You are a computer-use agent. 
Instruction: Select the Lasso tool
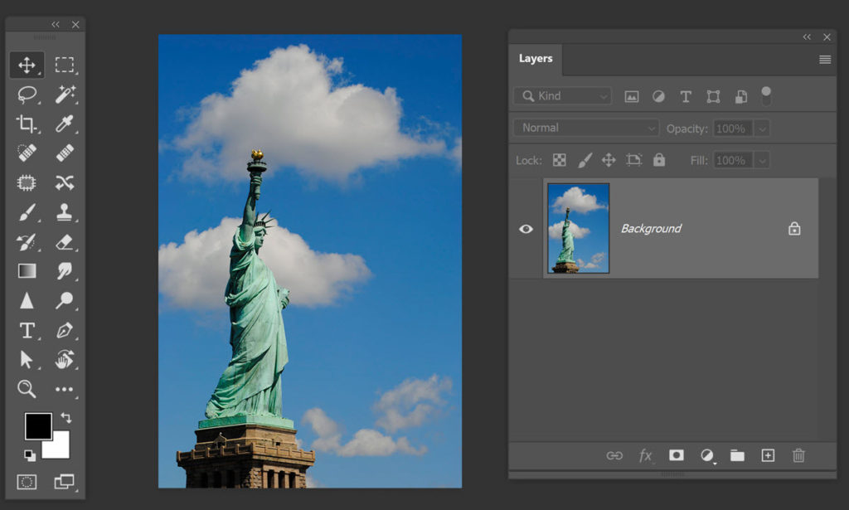tap(27, 95)
